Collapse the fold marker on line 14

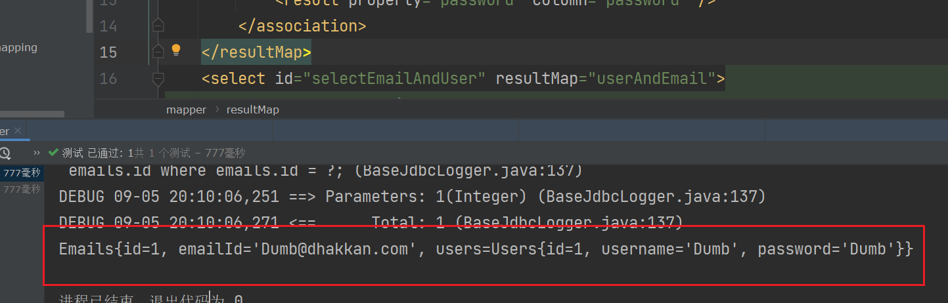coord(157,26)
